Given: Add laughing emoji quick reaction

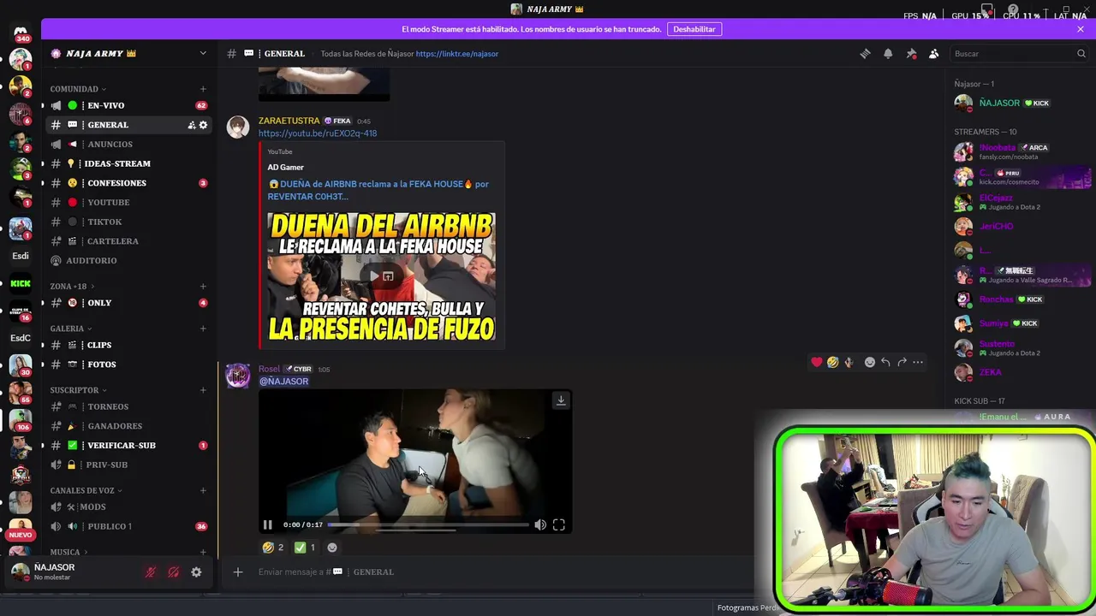Looking at the screenshot, I should (832, 362).
